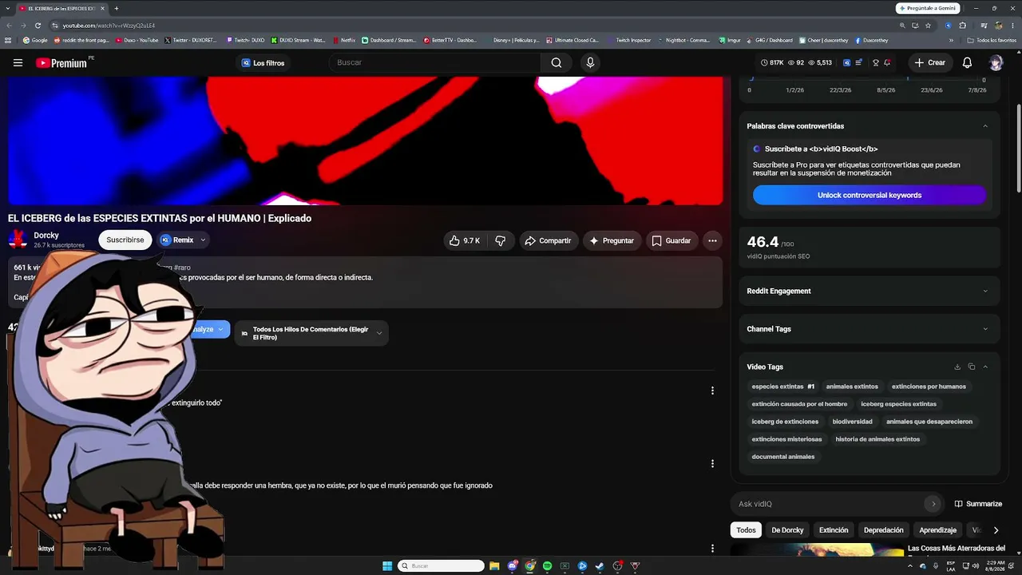1022x575 pixels.
Task: Click the Los filtros button
Action: coord(263,63)
